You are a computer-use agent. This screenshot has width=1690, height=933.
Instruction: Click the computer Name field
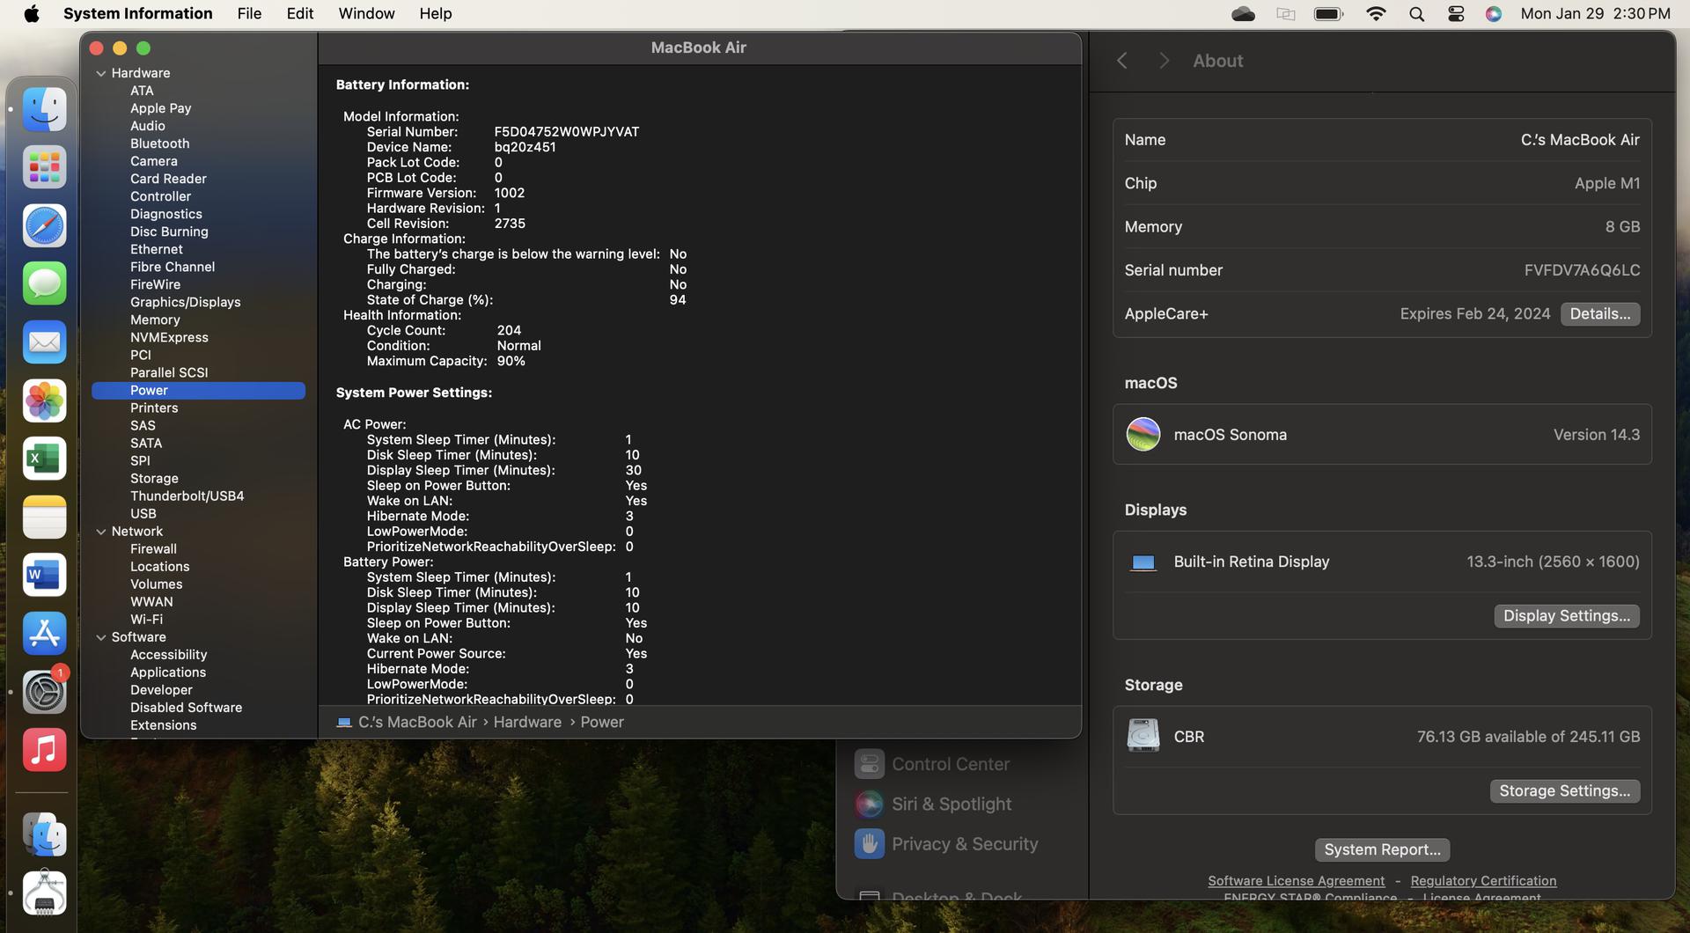coord(1382,139)
